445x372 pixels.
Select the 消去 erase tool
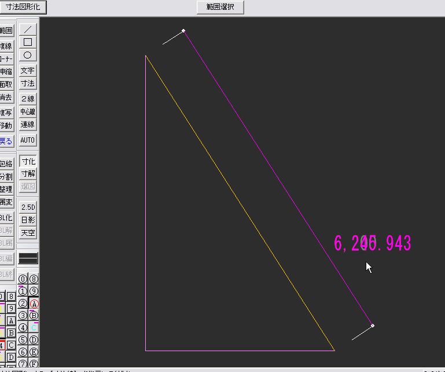(6, 97)
